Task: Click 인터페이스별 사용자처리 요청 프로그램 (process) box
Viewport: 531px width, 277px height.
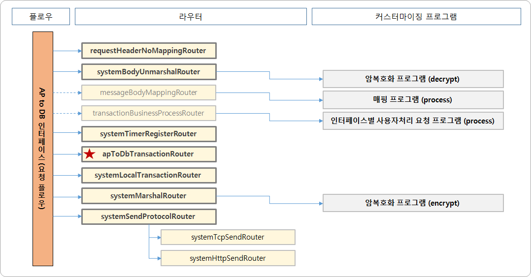Action: tap(413, 121)
